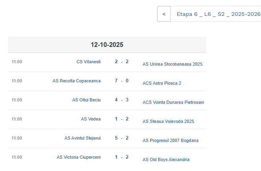Open AS Steaua Voievoda 2025 link
This screenshot has height=171, width=261.
168,121
